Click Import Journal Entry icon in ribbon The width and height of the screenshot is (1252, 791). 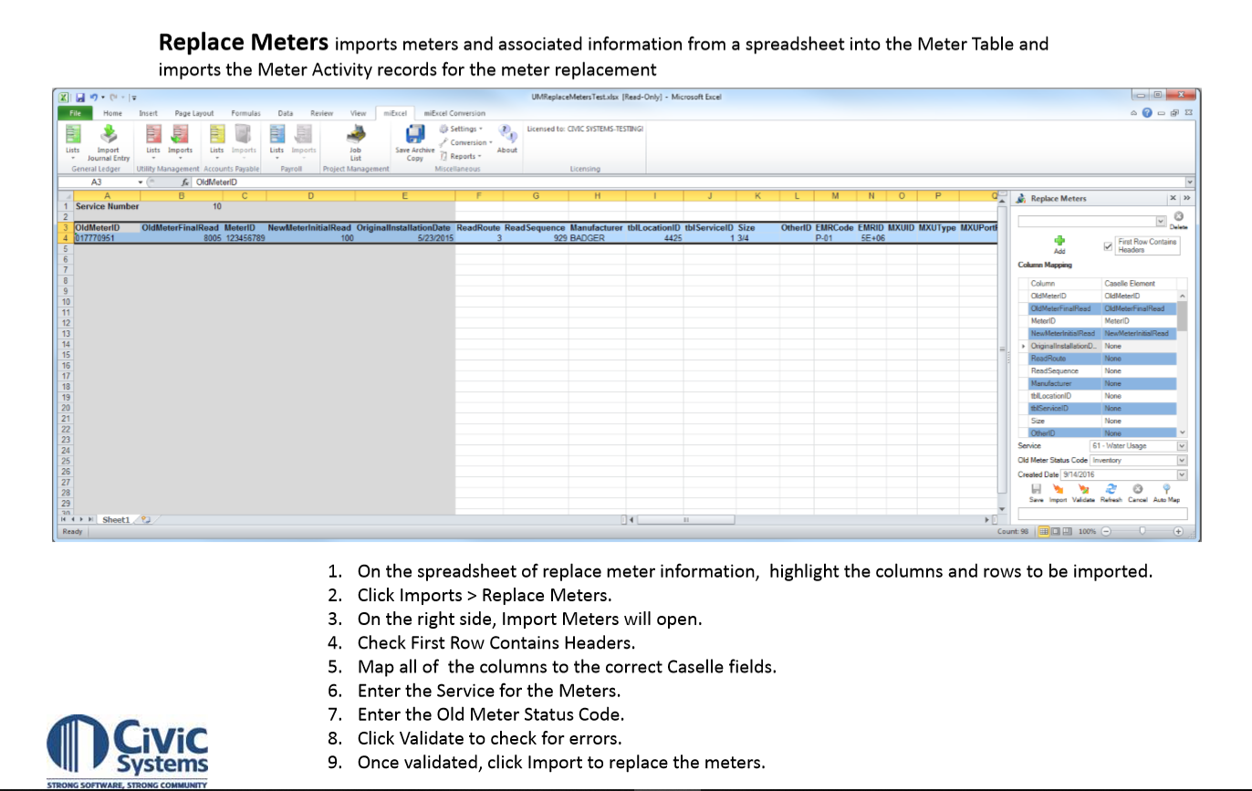[109, 135]
